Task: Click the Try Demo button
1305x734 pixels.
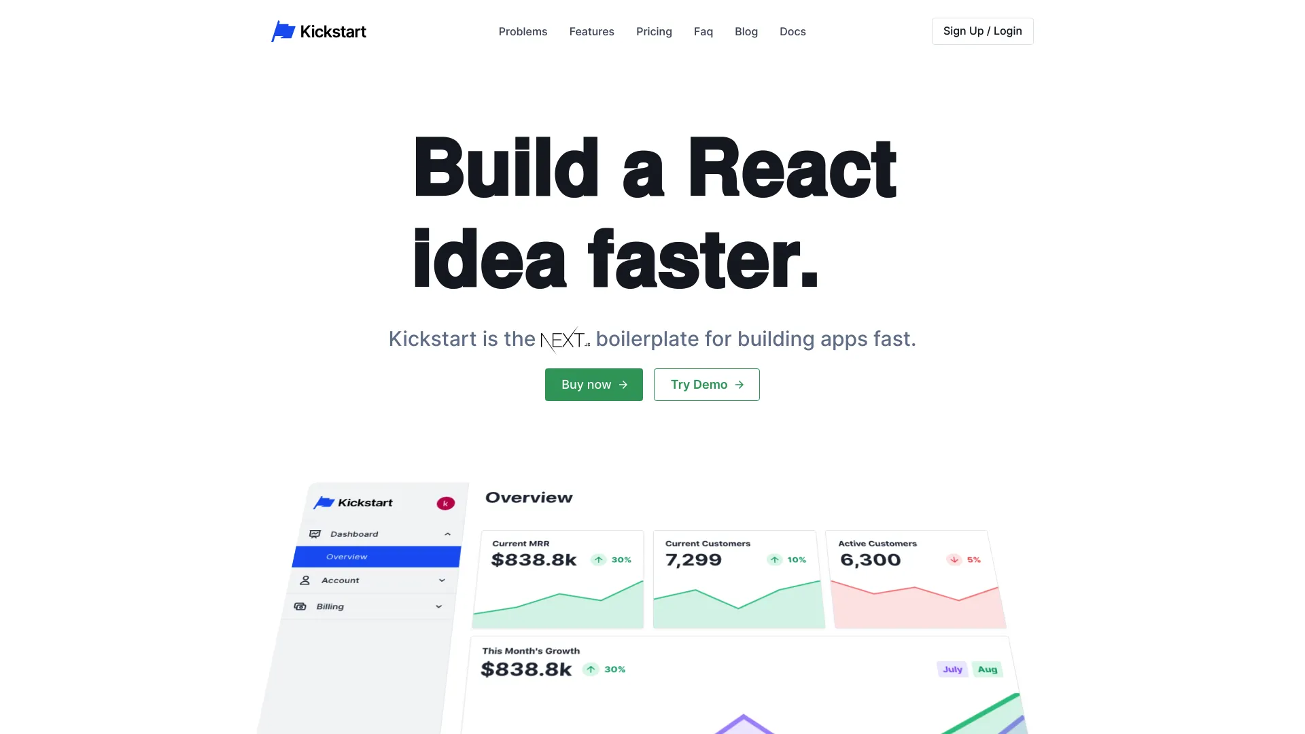Action: pos(706,385)
